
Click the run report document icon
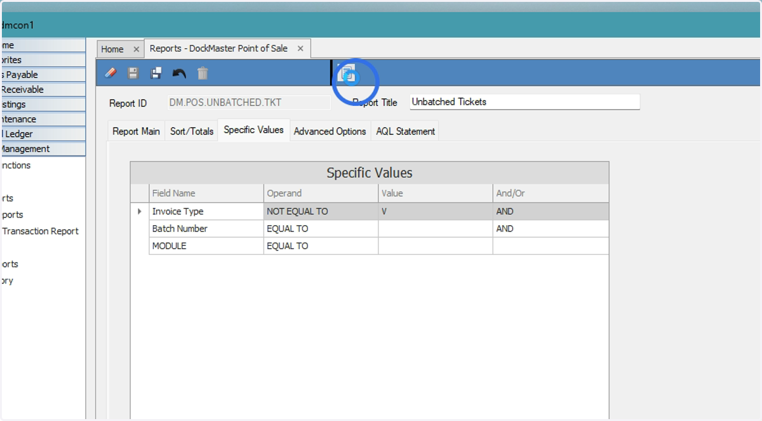click(347, 73)
